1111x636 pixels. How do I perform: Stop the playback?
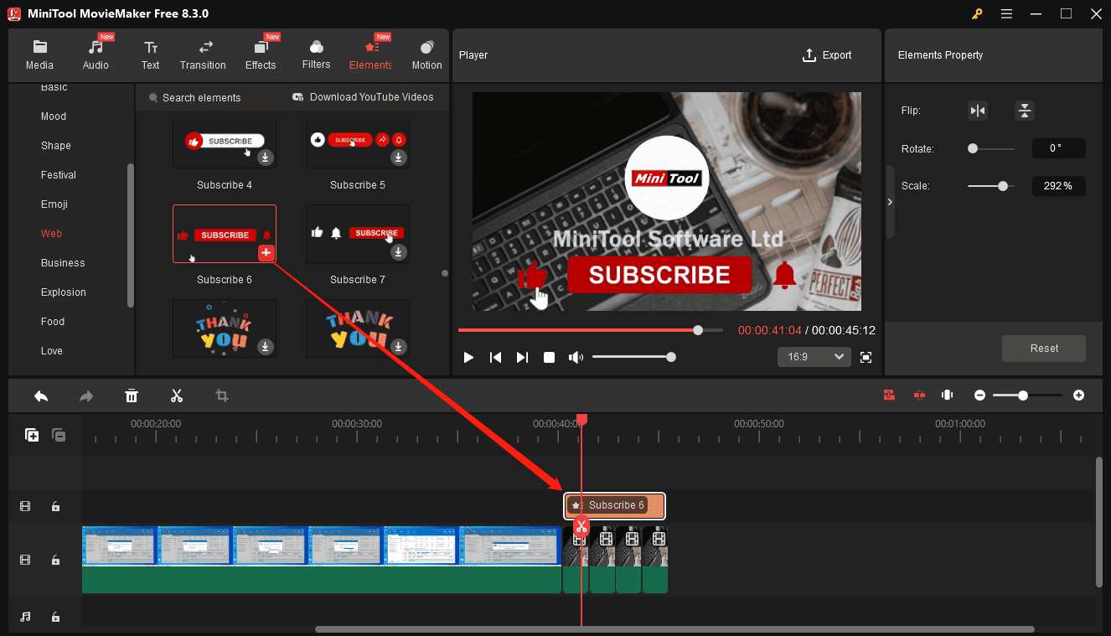(549, 357)
